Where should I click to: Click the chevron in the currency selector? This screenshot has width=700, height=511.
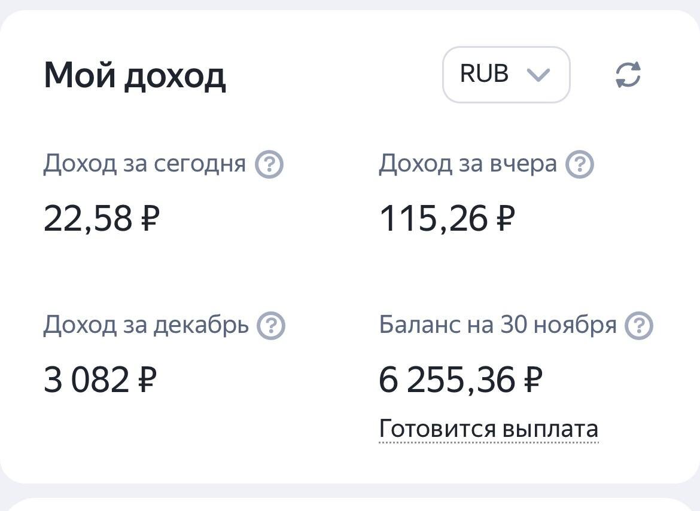pyautogui.click(x=538, y=75)
